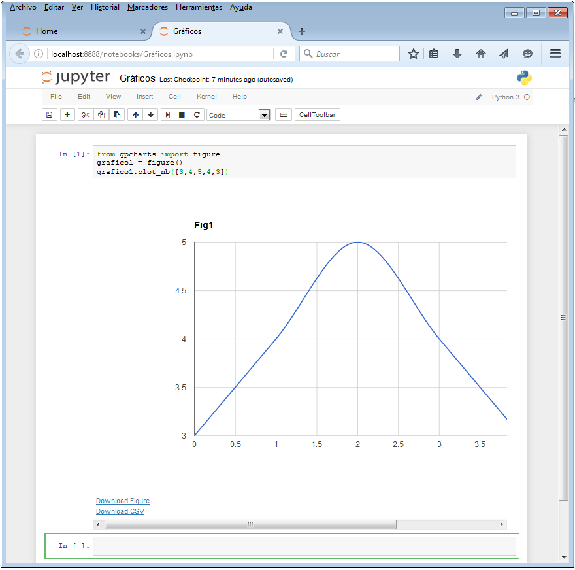Interrupt the kernel with the stop icon
This screenshot has width=575, height=570.
click(x=183, y=114)
